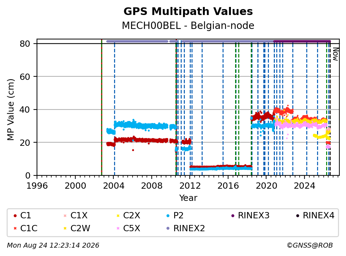
Task: Click the P2 blue legend dot
Action: click(x=168, y=216)
